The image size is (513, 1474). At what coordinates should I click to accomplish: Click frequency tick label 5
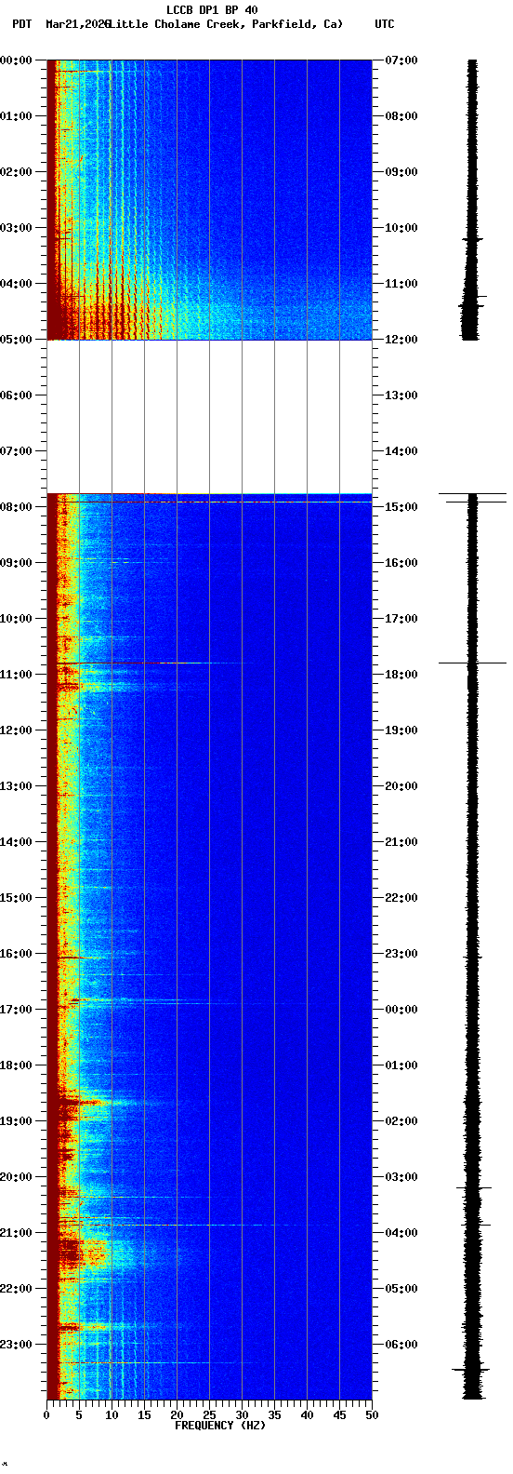click(x=79, y=1415)
